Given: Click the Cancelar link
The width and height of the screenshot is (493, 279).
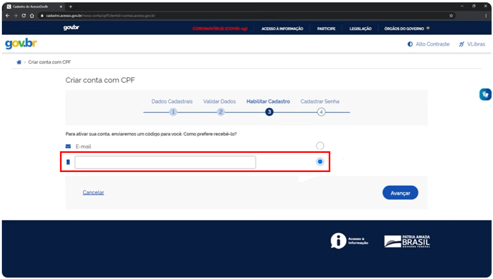Looking at the screenshot, I should pyautogui.click(x=93, y=192).
